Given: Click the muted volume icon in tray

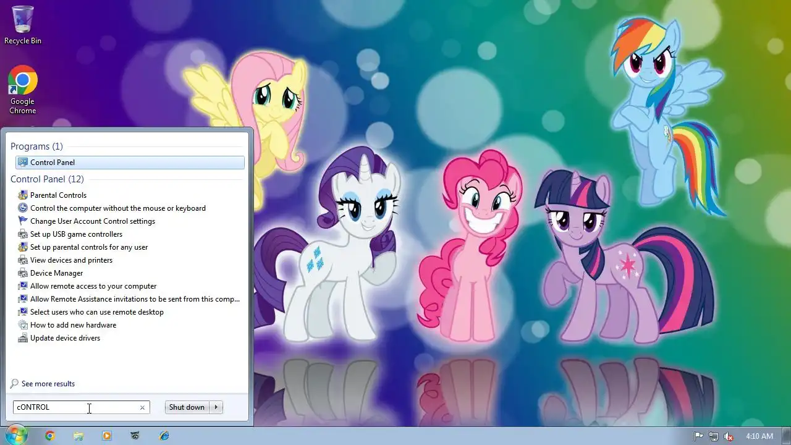Looking at the screenshot, I should coord(729,436).
